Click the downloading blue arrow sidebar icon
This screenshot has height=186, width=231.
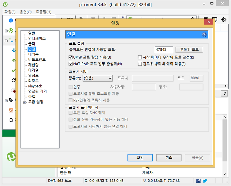pyautogui.click(x=14, y=50)
